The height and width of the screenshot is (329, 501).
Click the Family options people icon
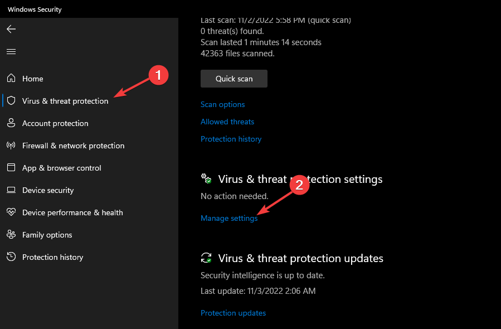11,234
